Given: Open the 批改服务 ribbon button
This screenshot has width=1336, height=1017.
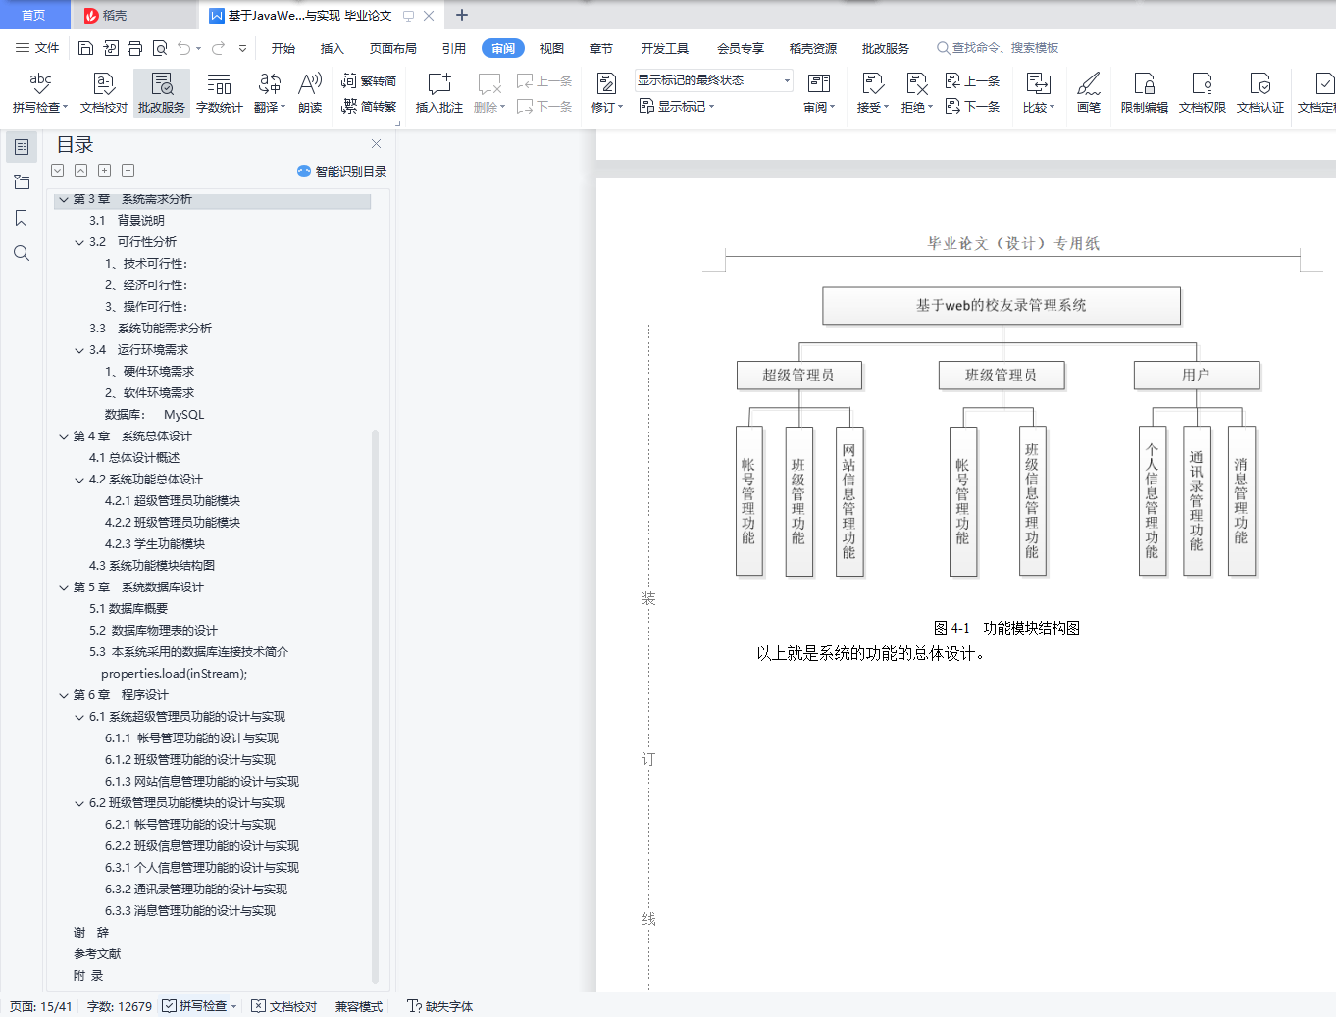Looking at the screenshot, I should (162, 93).
